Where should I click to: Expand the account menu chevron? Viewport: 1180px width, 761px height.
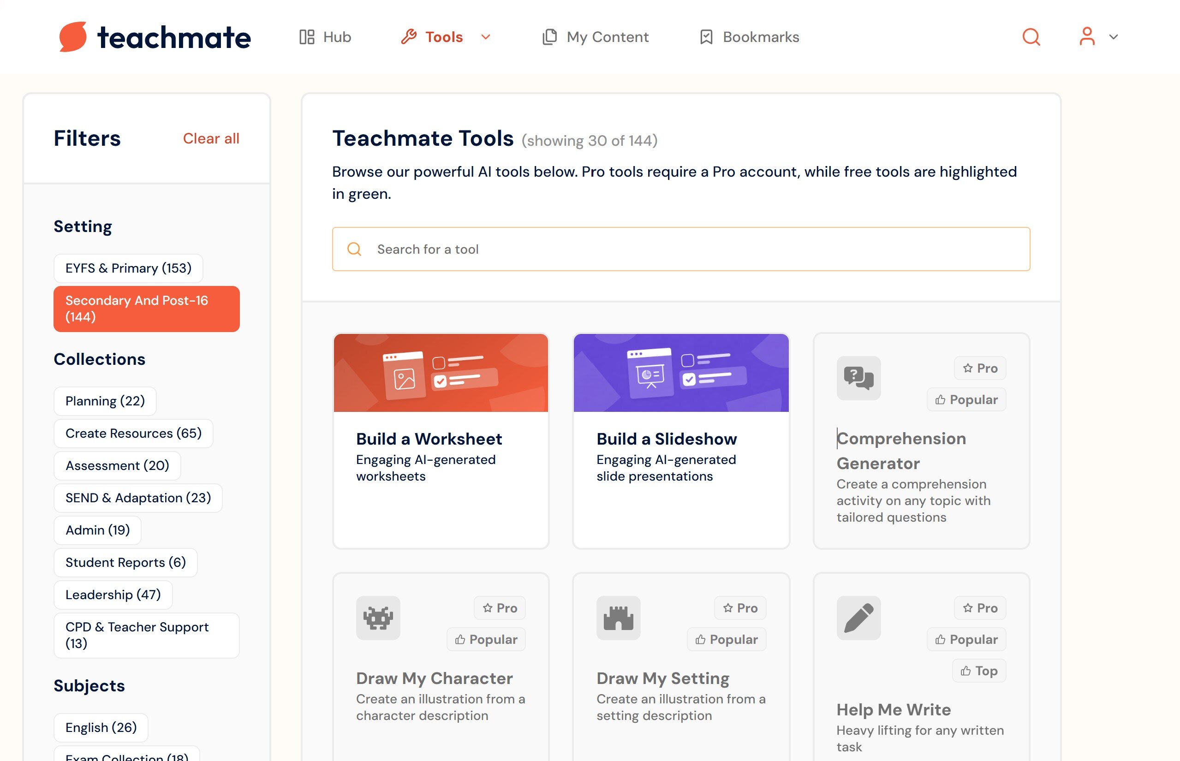point(1113,37)
